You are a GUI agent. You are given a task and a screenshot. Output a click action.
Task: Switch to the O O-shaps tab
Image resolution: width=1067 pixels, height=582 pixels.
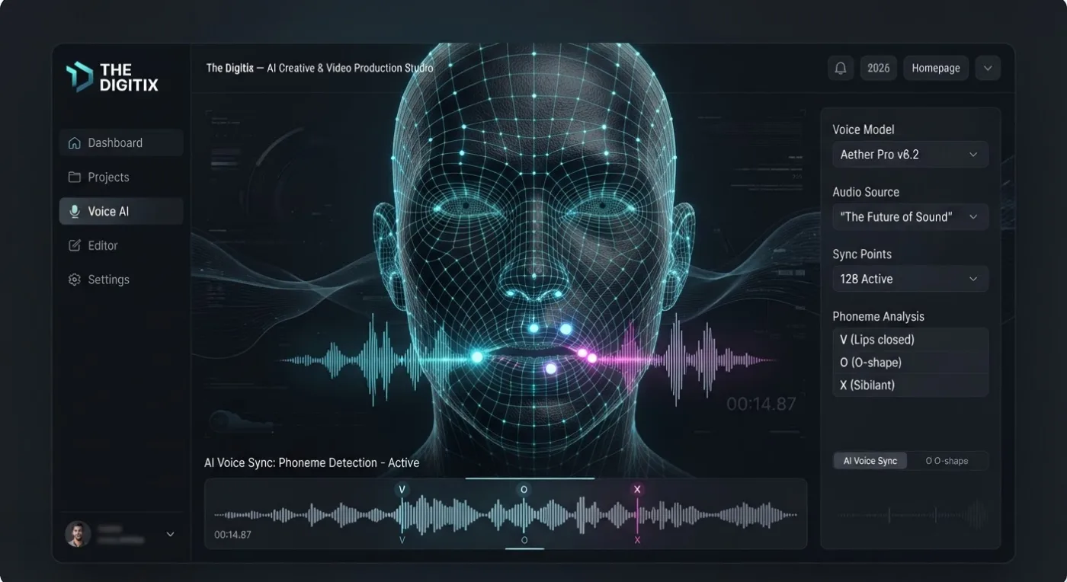tap(947, 461)
